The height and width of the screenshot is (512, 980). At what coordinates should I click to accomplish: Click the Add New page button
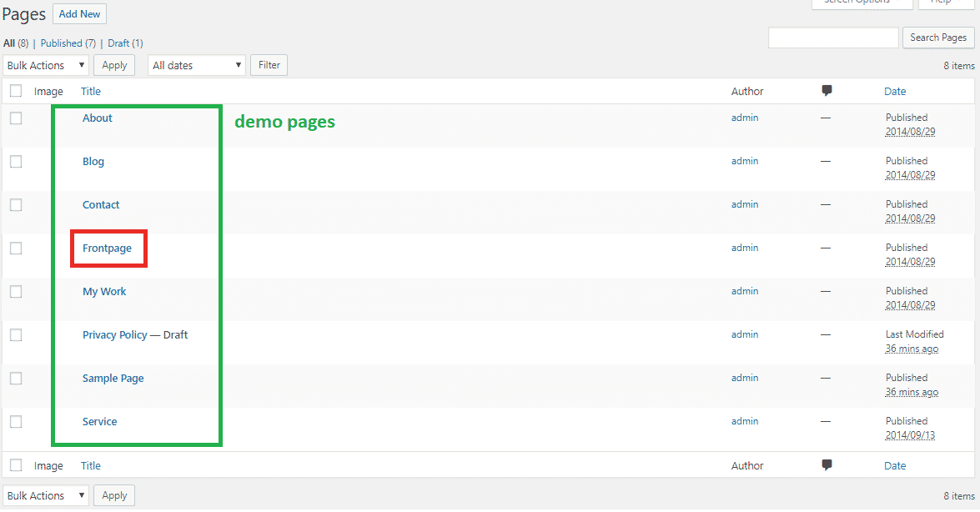click(x=79, y=13)
